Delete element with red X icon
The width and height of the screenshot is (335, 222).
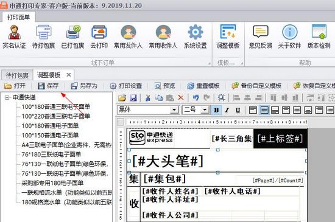tap(181, 98)
